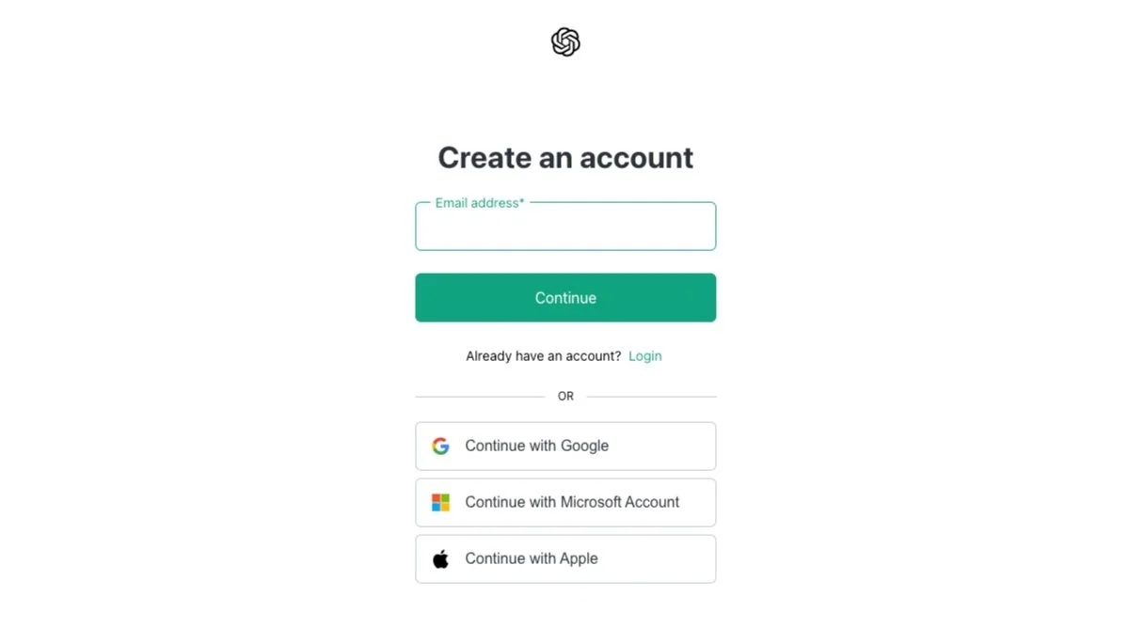Screen dimensions: 1144x643
Task: Choose Continue with Apple
Action: pyautogui.click(x=564, y=558)
